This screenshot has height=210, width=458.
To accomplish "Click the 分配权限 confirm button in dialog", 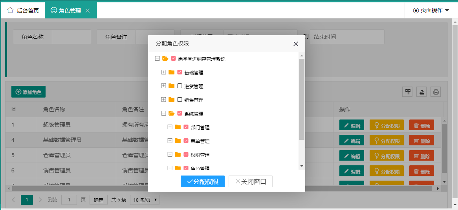I will click(x=202, y=181).
